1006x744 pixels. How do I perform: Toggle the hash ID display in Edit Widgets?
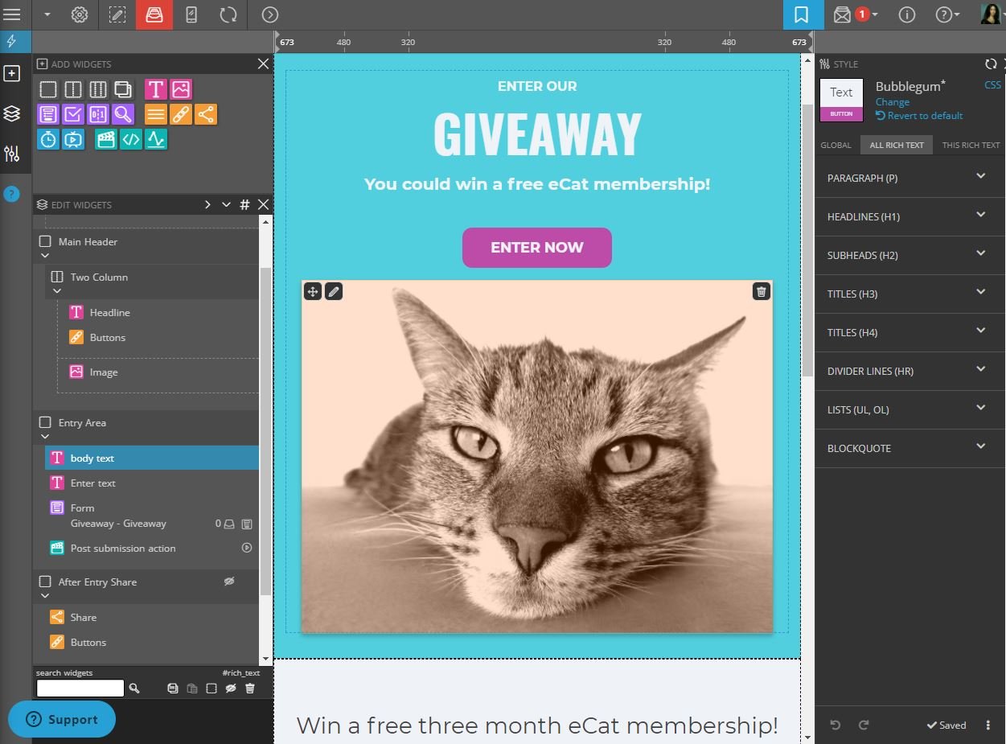tap(244, 205)
